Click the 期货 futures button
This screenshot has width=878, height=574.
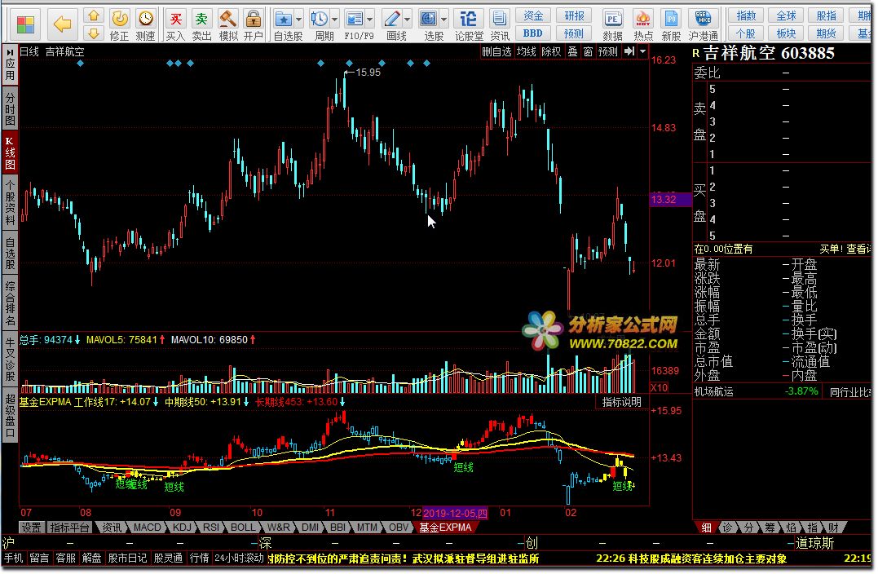pyautogui.click(x=827, y=33)
